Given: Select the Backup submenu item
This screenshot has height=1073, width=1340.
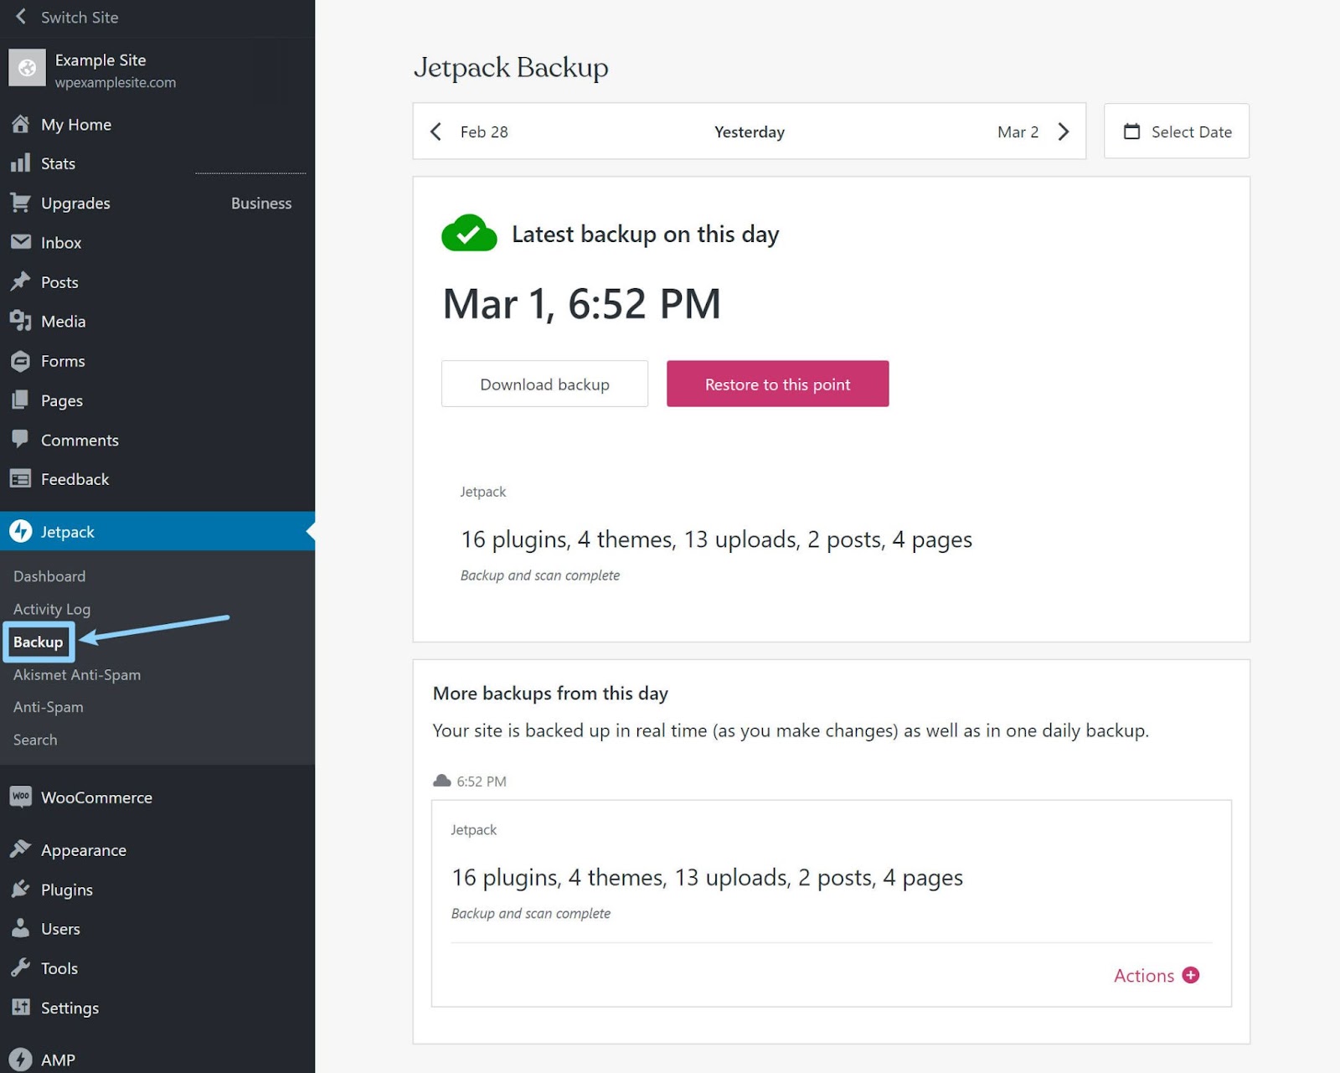Looking at the screenshot, I should point(39,642).
